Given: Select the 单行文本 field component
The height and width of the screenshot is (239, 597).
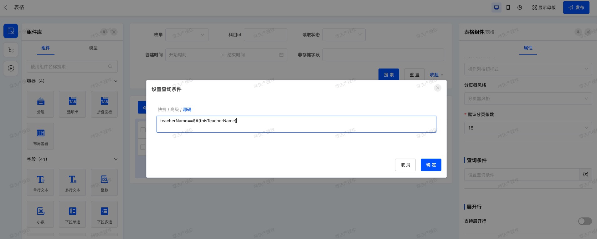Looking at the screenshot, I should coord(40,182).
